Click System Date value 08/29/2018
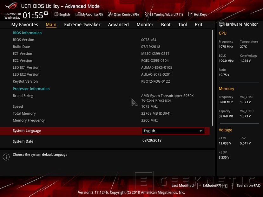Screen dimensions: 263x197 (152, 140)
